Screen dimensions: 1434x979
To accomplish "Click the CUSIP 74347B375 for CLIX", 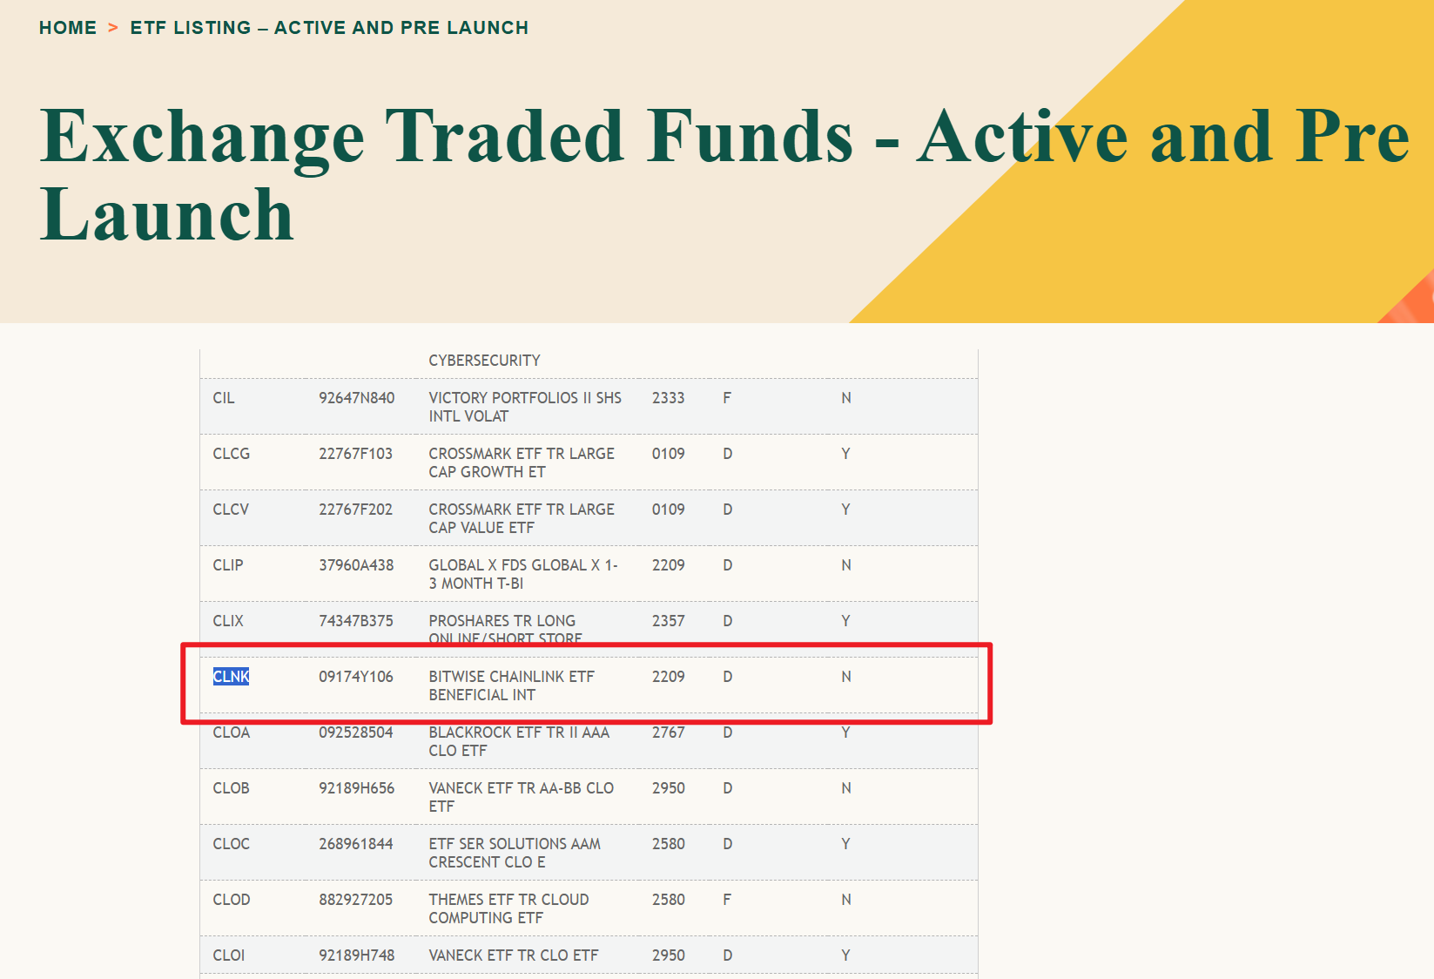I will click(355, 621).
